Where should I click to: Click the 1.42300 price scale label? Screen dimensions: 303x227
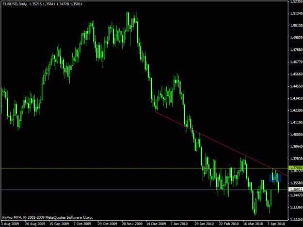(296, 110)
